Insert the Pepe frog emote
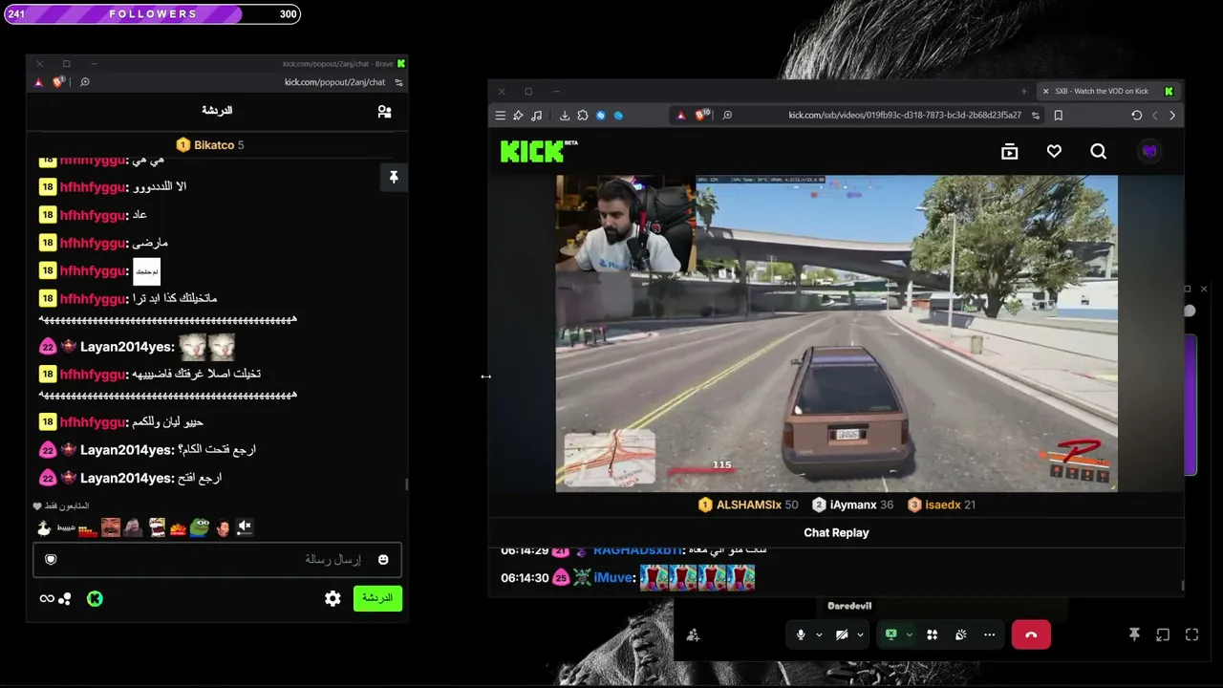Screen dimensions: 1223x688 (x=200, y=527)
